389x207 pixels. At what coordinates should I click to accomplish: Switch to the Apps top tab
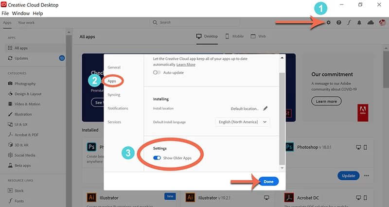click(7, 22)
